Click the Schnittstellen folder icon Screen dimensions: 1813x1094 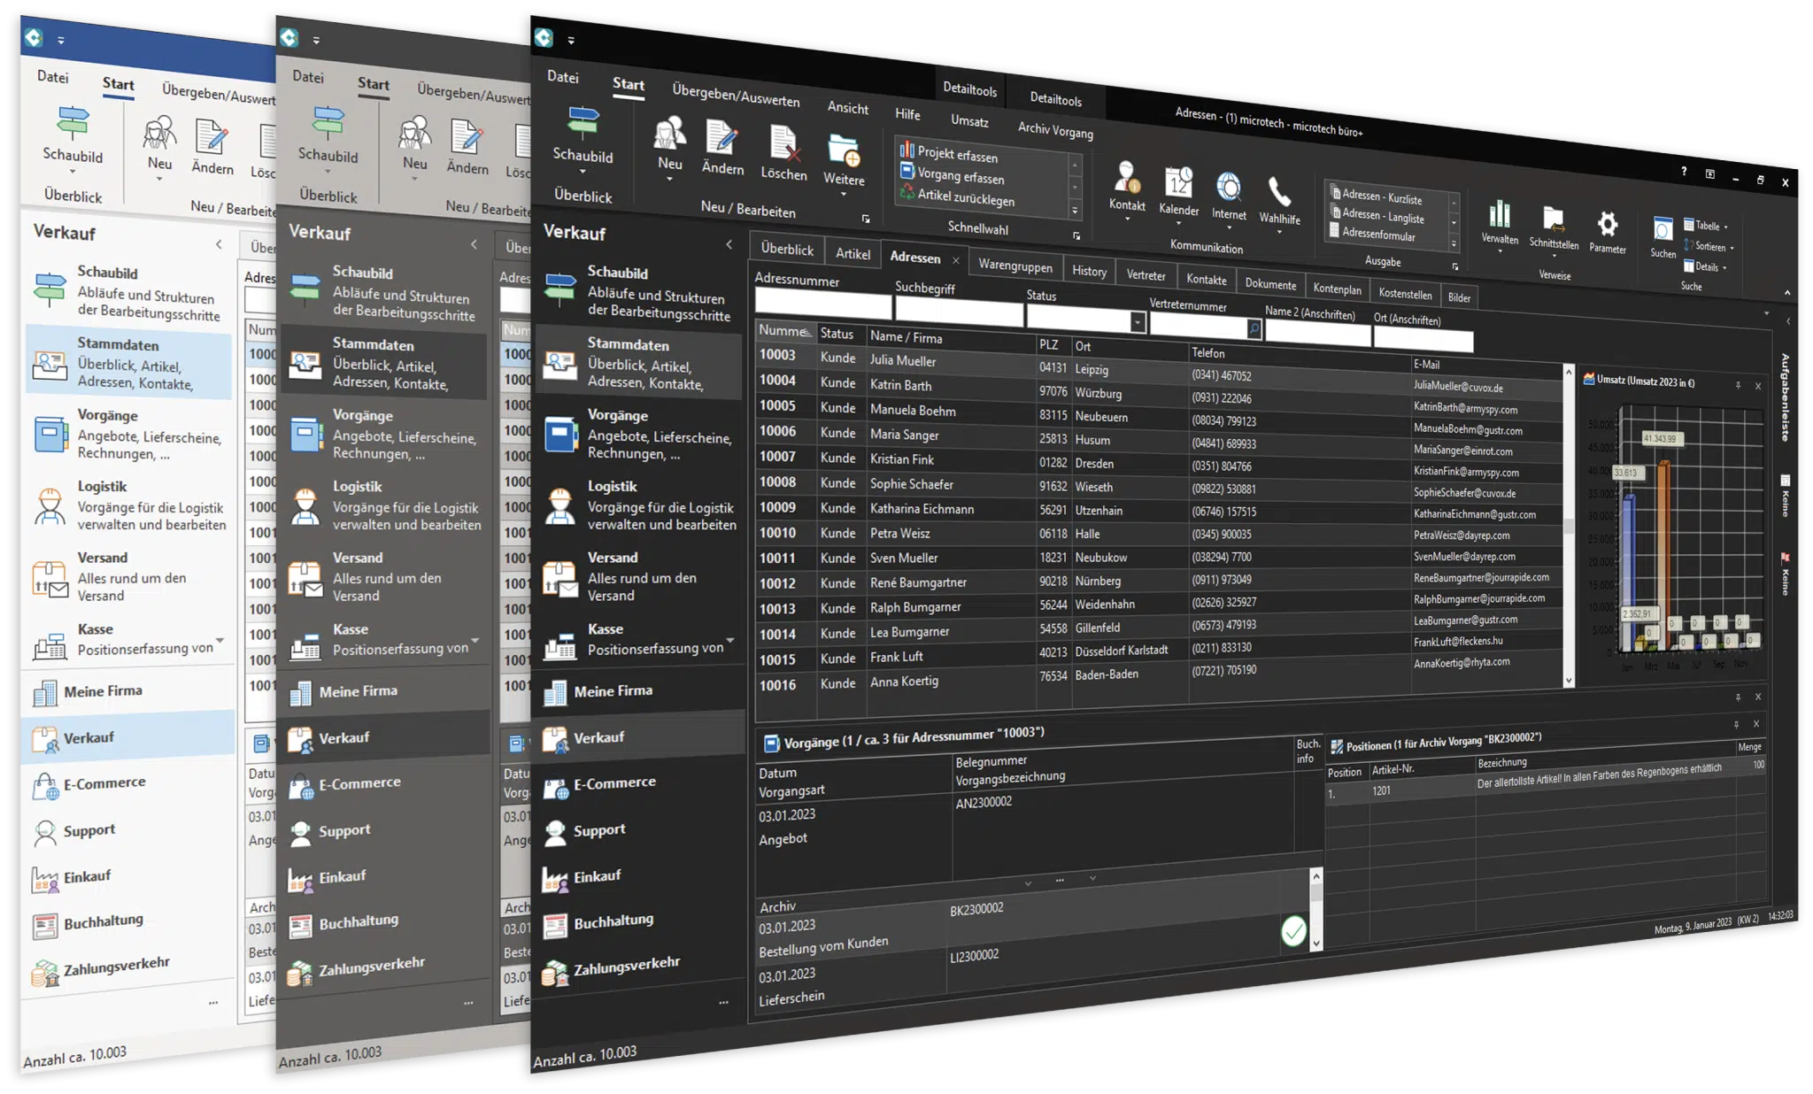[x=1553, y=220]
